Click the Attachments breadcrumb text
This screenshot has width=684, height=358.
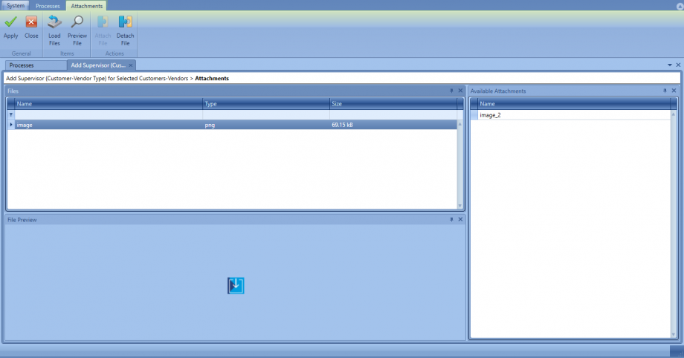212,79
